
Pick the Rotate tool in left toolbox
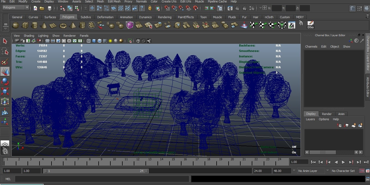(5, 81)
